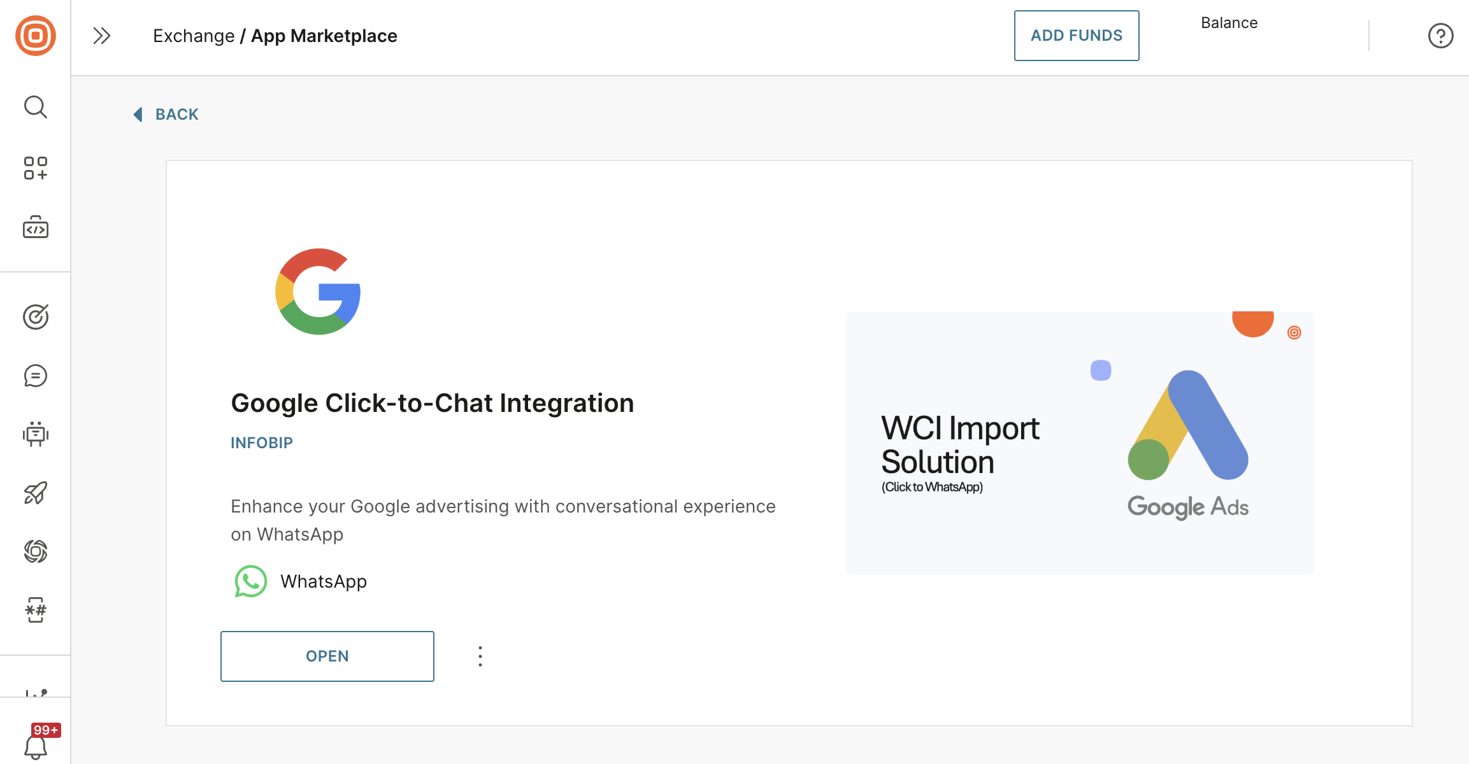
Task: Click the ADD FUNDS button
Action: tap(1077, 36)
